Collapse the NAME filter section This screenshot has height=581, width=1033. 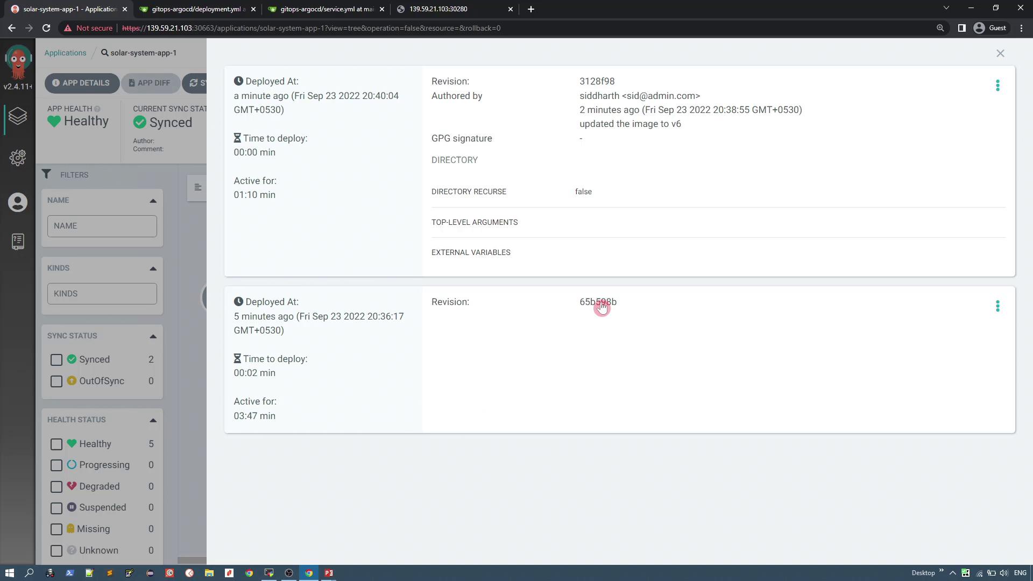(153, 201)
